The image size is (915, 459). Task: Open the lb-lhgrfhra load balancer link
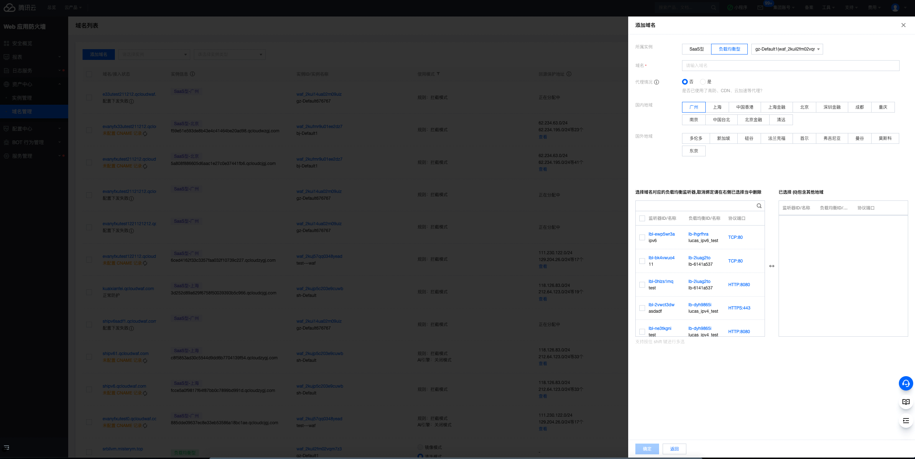(x=698, y=234)
